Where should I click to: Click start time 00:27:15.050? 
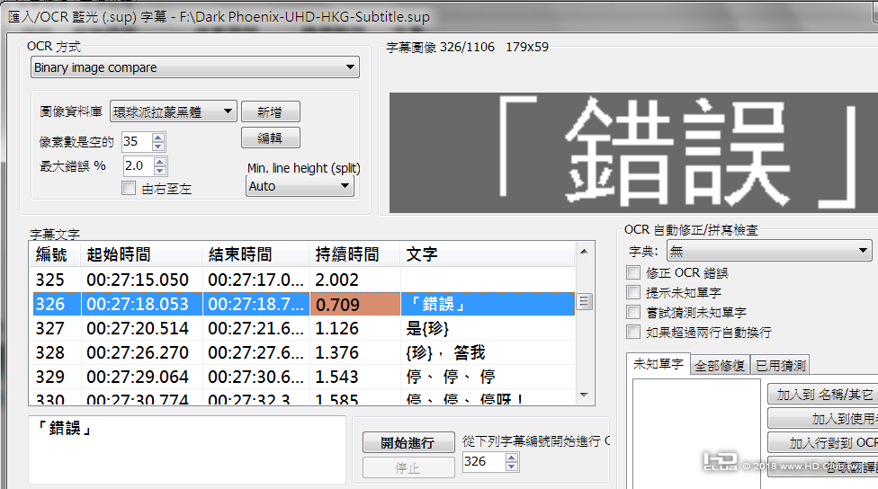click(x=138, y=280)
